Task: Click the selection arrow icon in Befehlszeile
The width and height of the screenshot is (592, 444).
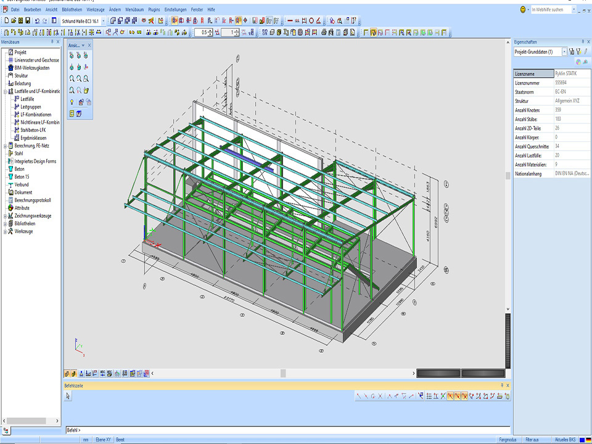Action: (68, 396)
